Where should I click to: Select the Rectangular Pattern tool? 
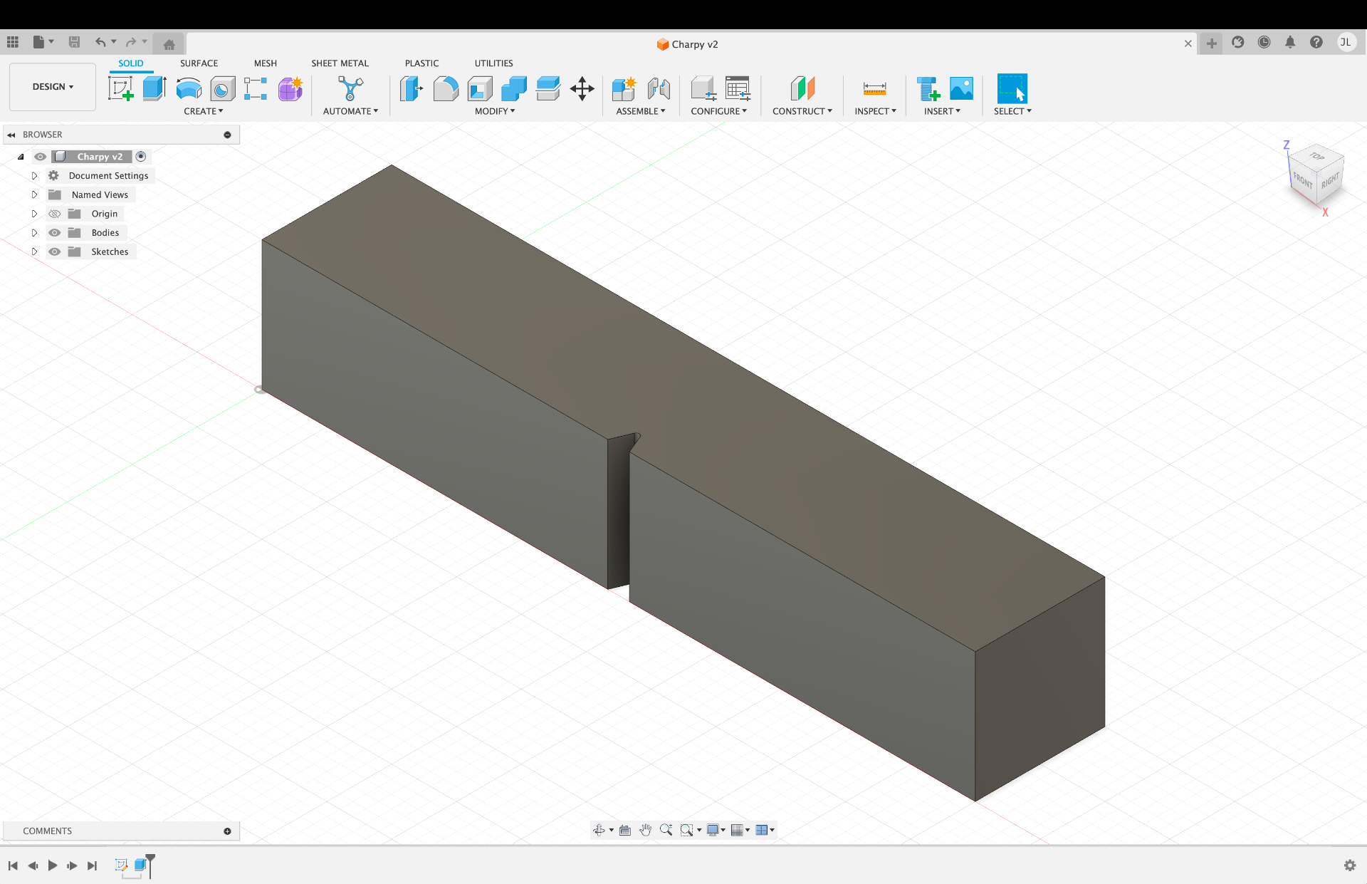click(256, 89)
